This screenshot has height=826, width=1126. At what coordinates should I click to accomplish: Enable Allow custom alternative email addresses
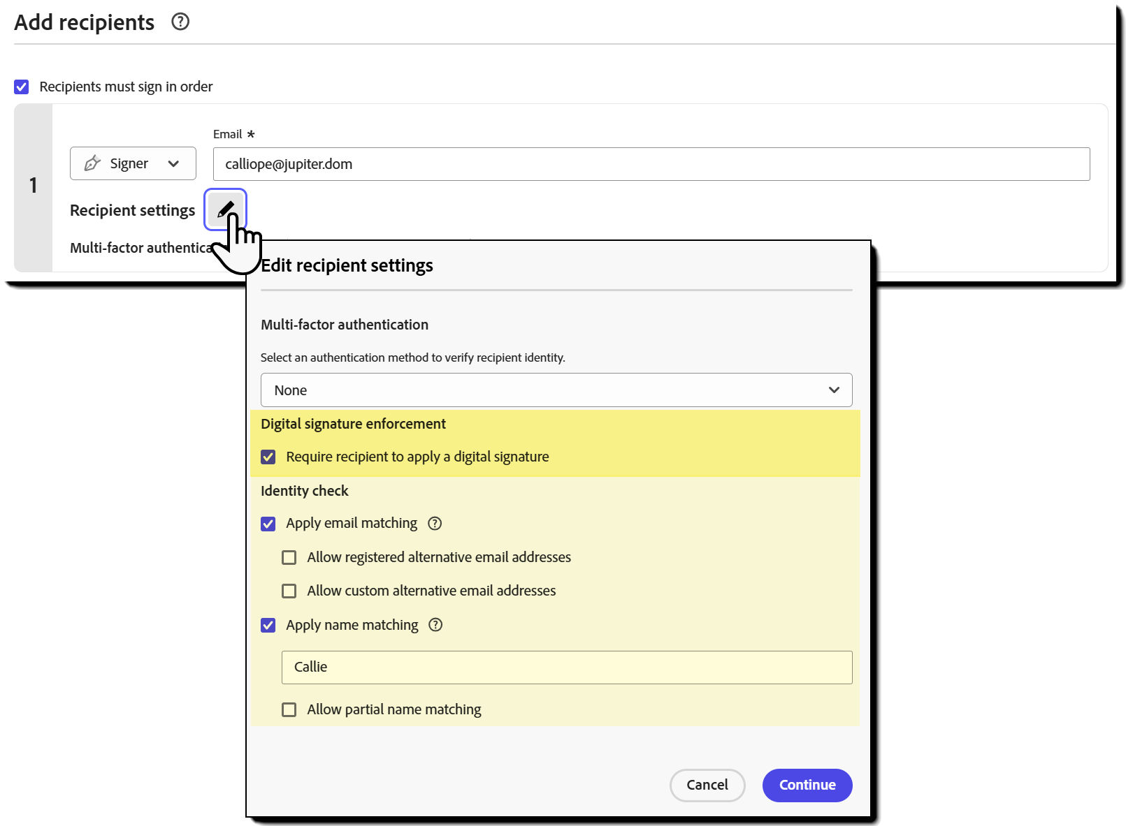click(289, 591)
